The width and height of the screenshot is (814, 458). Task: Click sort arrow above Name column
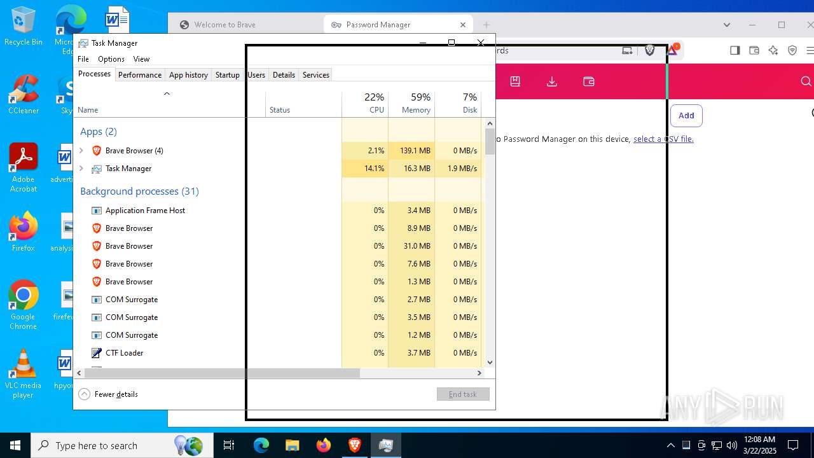[167, 94]
